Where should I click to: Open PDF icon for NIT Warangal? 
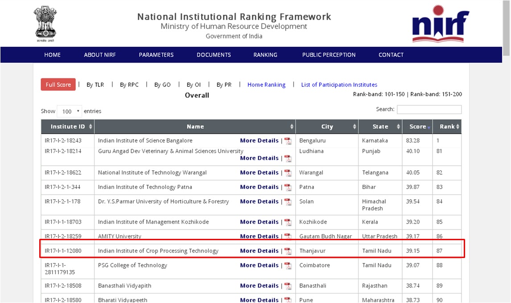tap(288, 173)
